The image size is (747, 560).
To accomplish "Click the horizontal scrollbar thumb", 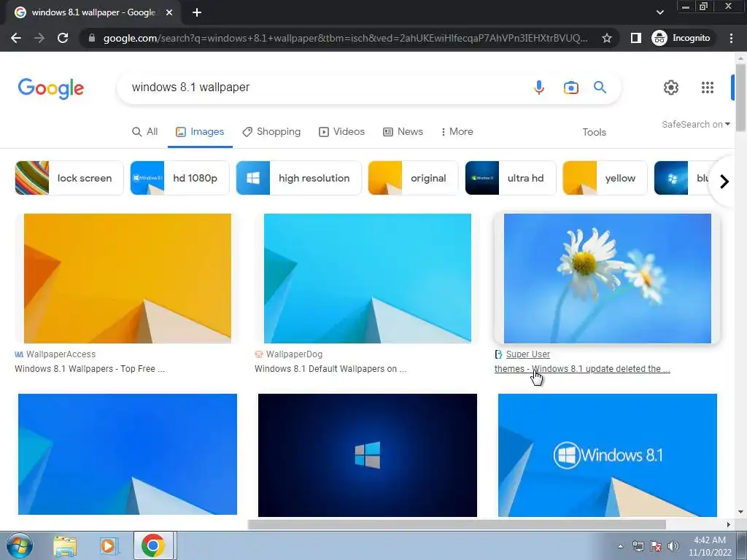I will 457,524.
